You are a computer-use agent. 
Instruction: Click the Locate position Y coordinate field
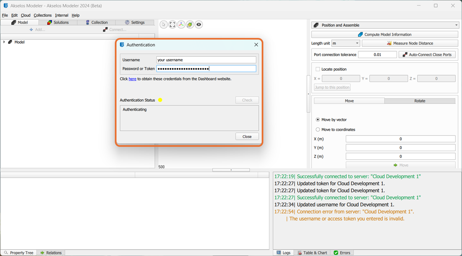click(x=388, y=79)
